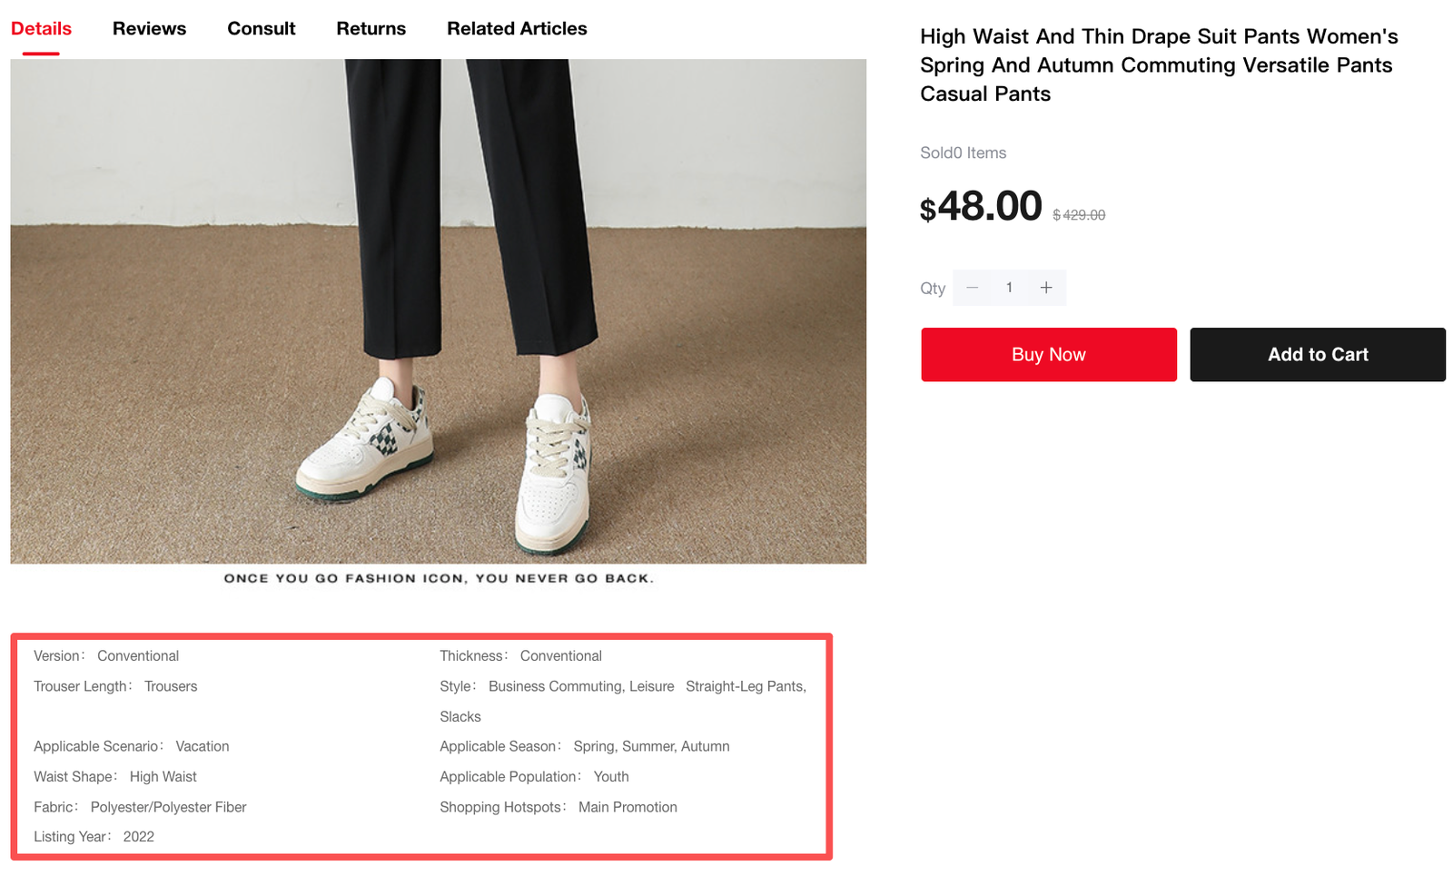
Task: Increase quantity with the plus icon
Action: point(1046,288)
